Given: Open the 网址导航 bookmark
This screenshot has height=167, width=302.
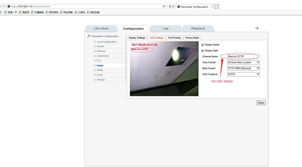Looking at the screenshot, I should [x=66, y=12].
